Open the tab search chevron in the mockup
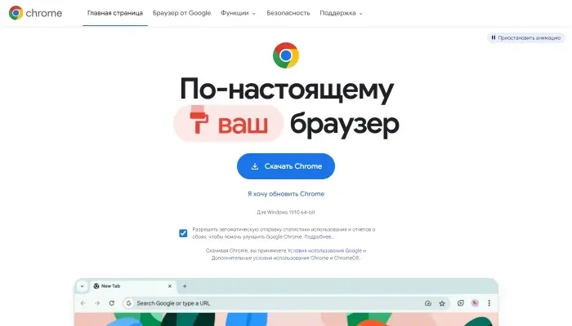Screen dimensions: 572x326 click(x=82, y=286)
